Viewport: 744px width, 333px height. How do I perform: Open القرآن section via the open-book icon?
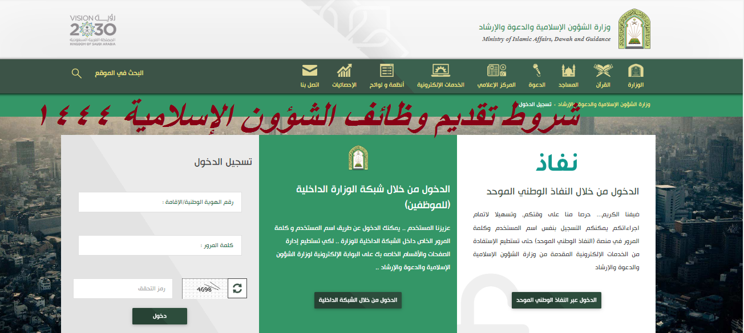[603, 71]
